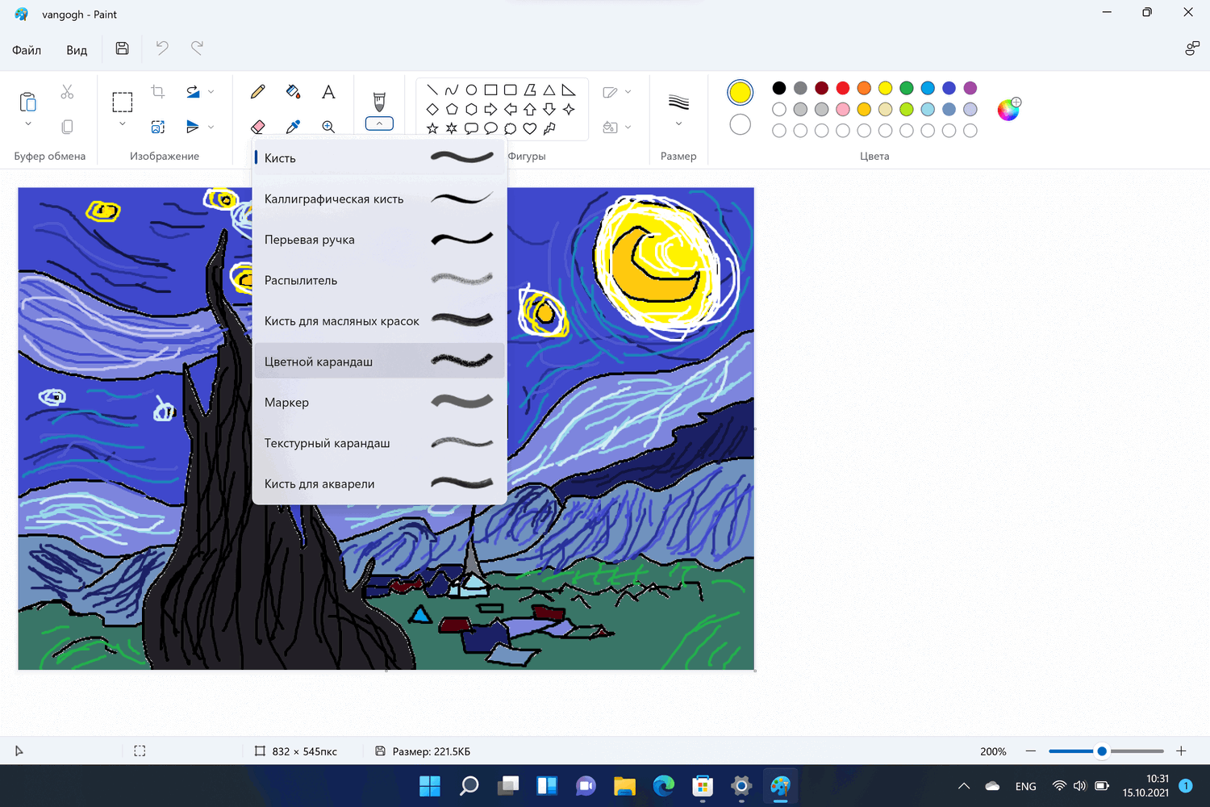Open the Файл menu

click(27, 50)
